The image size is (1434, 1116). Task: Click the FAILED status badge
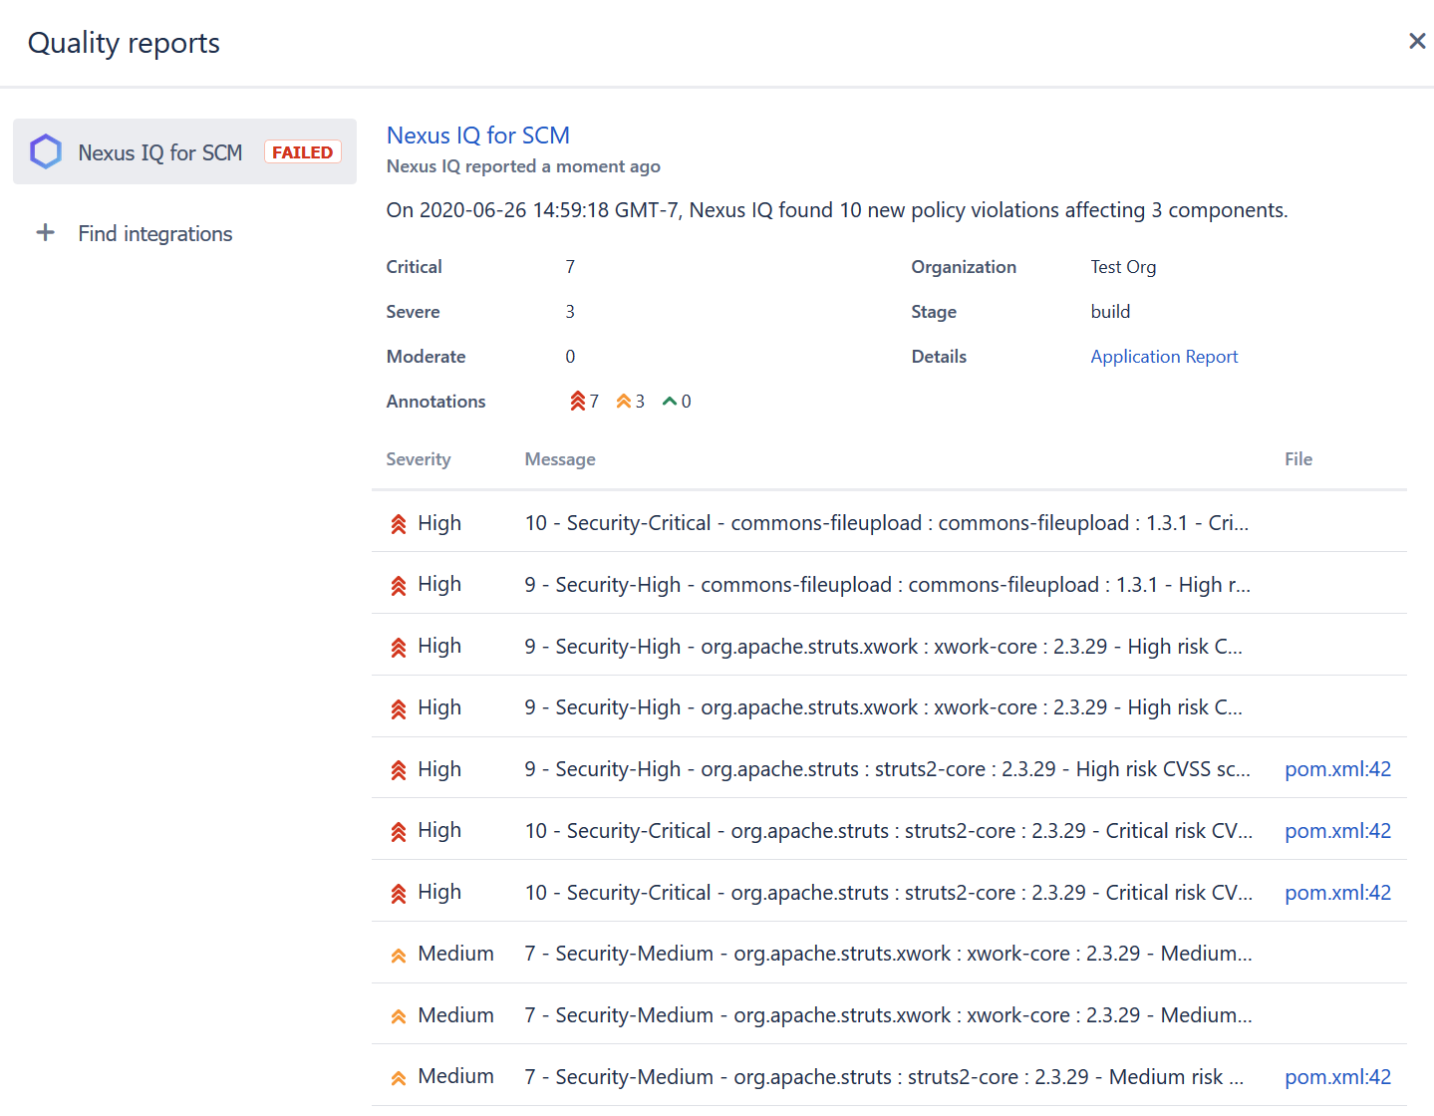coord(303,152)
